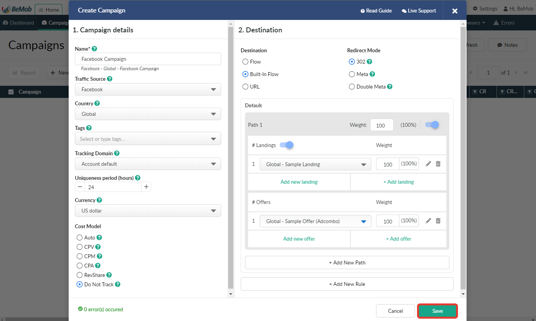Open the Read Guide link
Viewport: 536px width, 321px height.
pyautogui.click(x=376, y=11)
